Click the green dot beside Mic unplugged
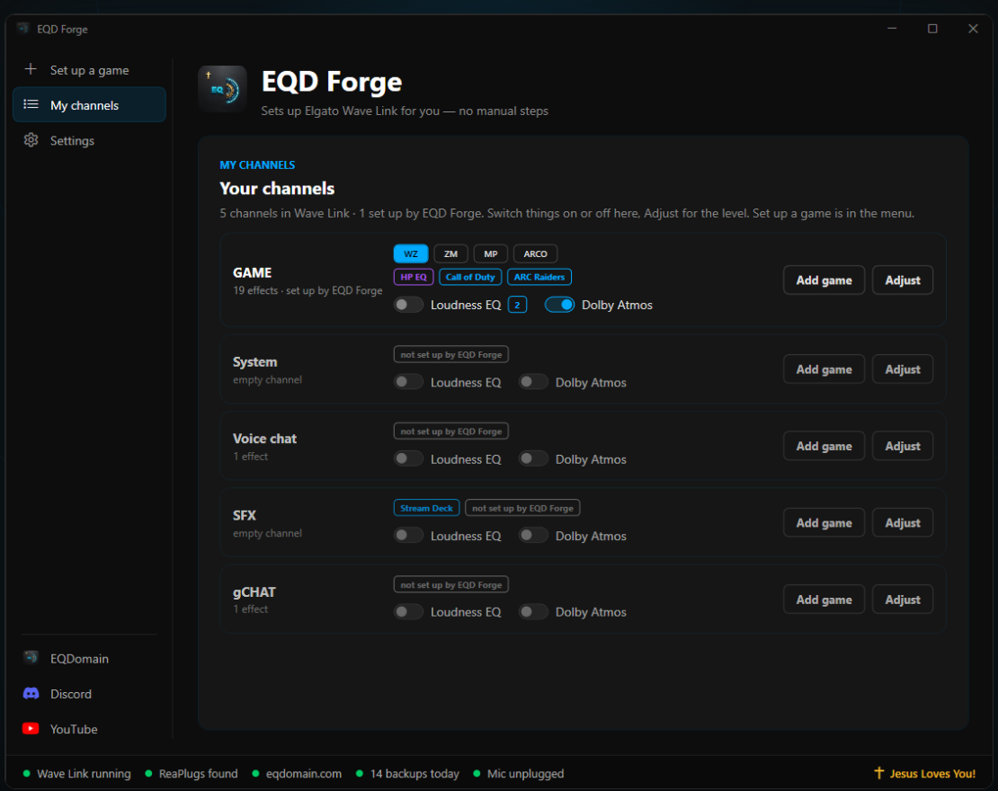 tap(477, 774)
